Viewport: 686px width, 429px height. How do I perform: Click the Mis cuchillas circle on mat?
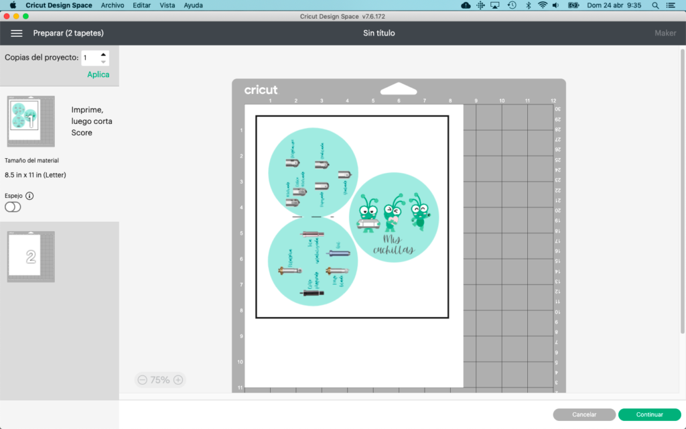pyautogui.click(x=394, y=218)
